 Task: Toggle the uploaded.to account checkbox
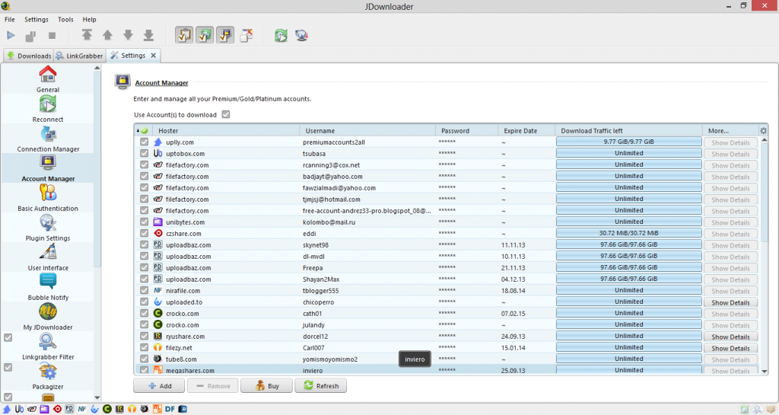point(144,302)
